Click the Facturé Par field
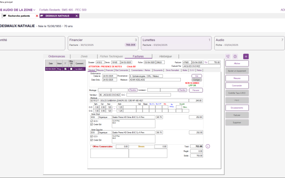This screenshot has height=178, width=285. (201, 66)
